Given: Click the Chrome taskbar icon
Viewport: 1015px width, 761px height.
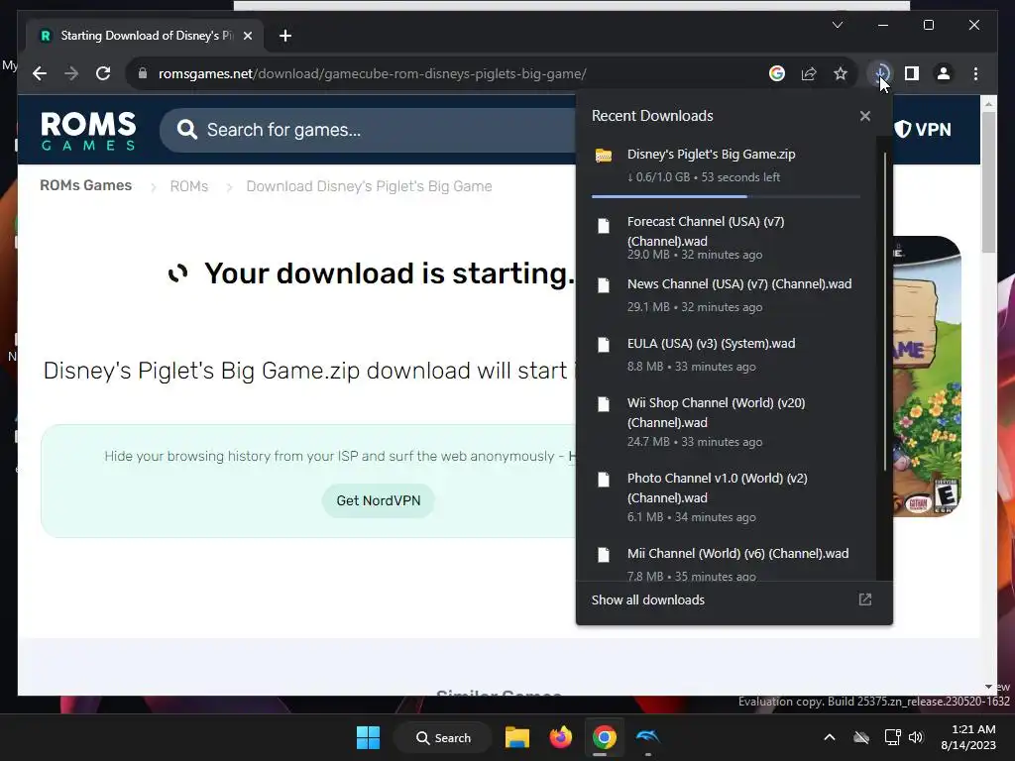Looking at the screenshot, I should pyautogui.click(x=604, y=737).
